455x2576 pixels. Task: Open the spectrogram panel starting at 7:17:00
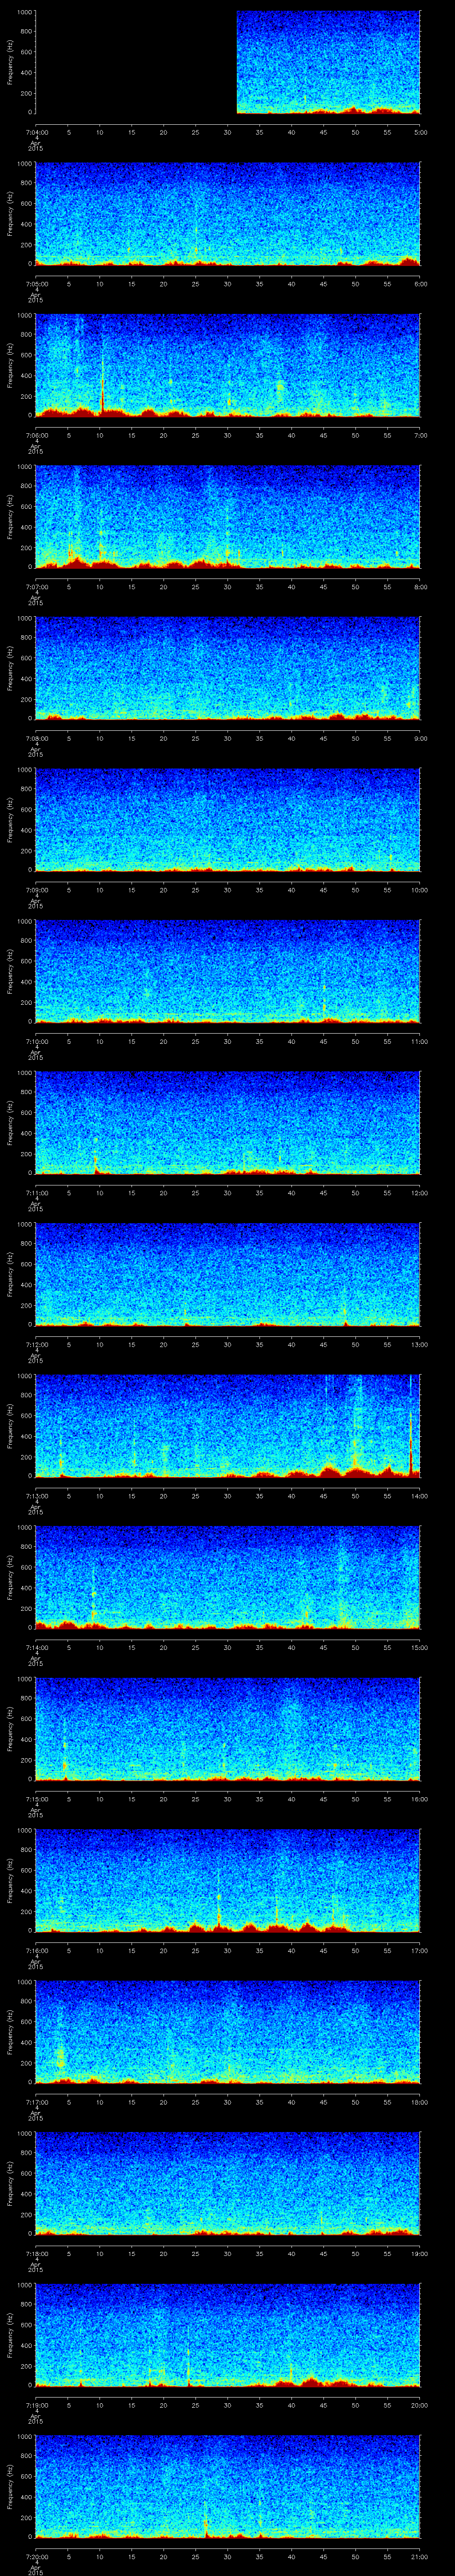click(228, 2032)
